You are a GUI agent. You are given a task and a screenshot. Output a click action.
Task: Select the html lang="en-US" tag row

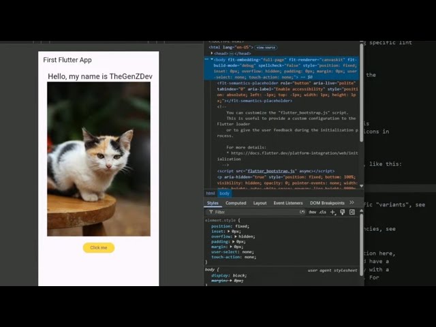pyautogui.click(x=231, y=48)
